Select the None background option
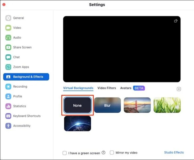This screenshot has width=194, height=160. [x=77, y=105]
